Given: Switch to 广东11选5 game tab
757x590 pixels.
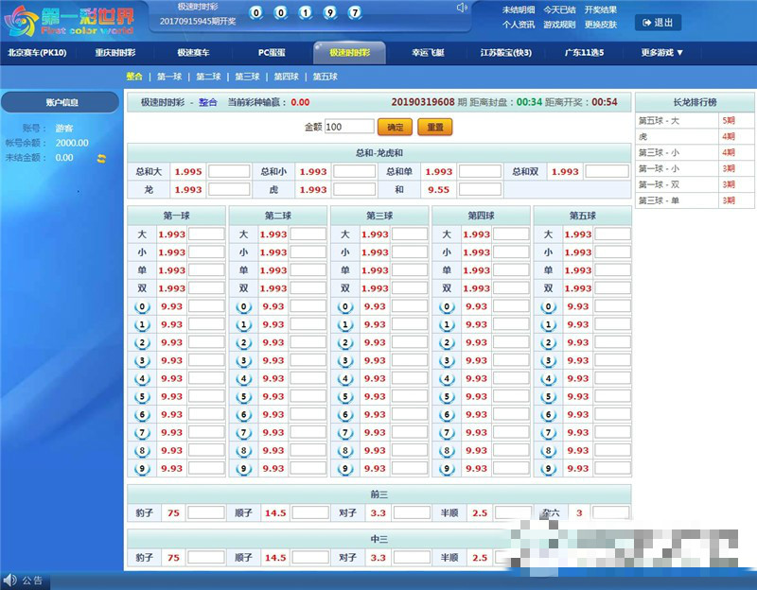Looking at the screenshot, I should (584, 53).
